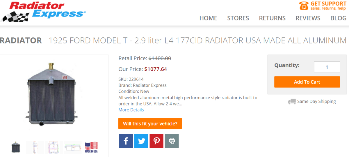Show the fourth schematic thumbnail

point(73,147)
